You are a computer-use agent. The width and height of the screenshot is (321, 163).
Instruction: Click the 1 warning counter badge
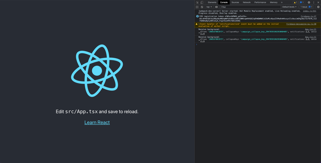click(x=295, y=2)
